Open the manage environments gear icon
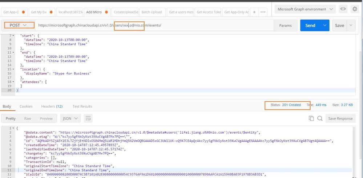 (x=355, y=9)
